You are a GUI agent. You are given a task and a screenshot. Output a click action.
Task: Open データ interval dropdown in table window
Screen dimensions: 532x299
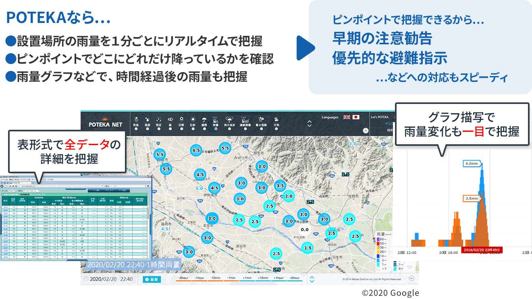12,191
